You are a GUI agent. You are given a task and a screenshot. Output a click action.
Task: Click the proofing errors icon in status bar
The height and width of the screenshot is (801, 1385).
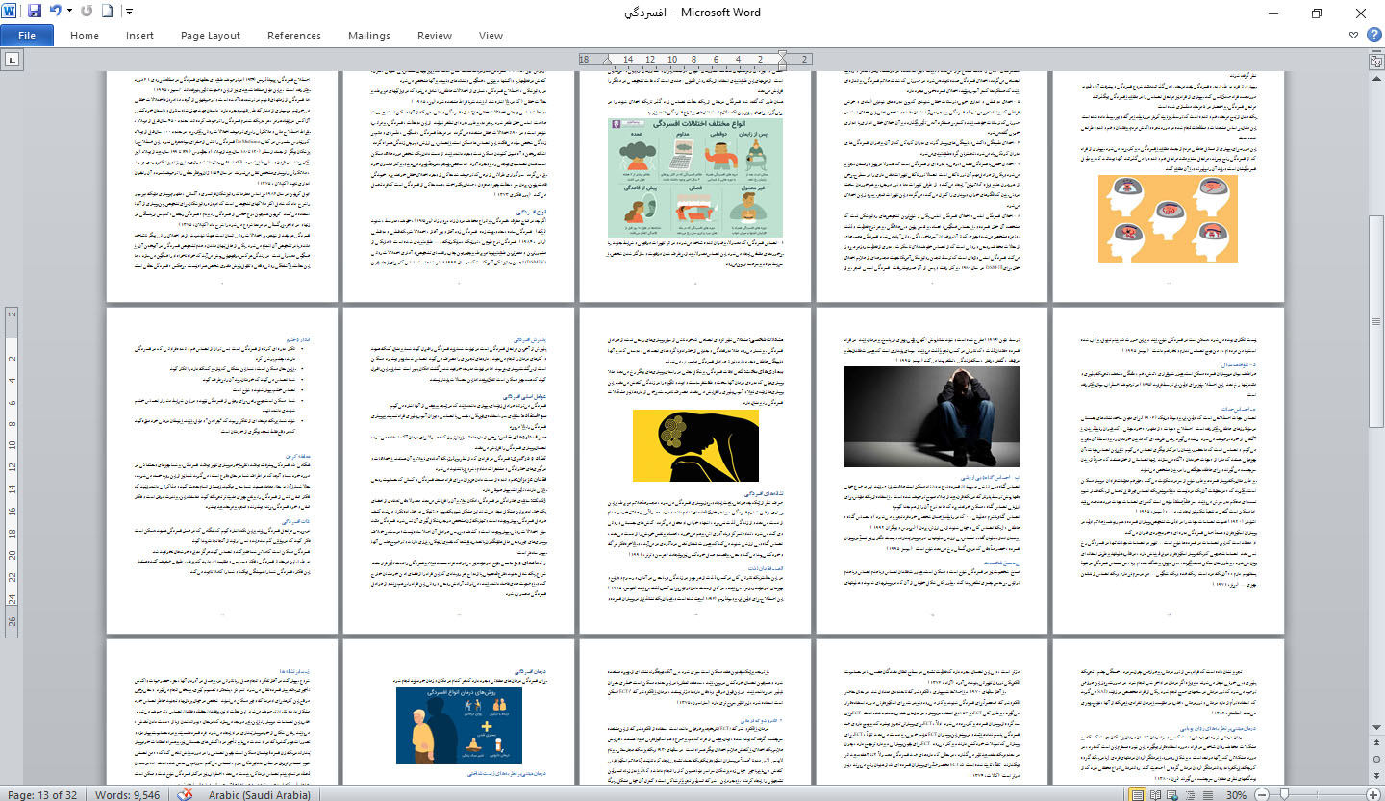tap(187, 794)
